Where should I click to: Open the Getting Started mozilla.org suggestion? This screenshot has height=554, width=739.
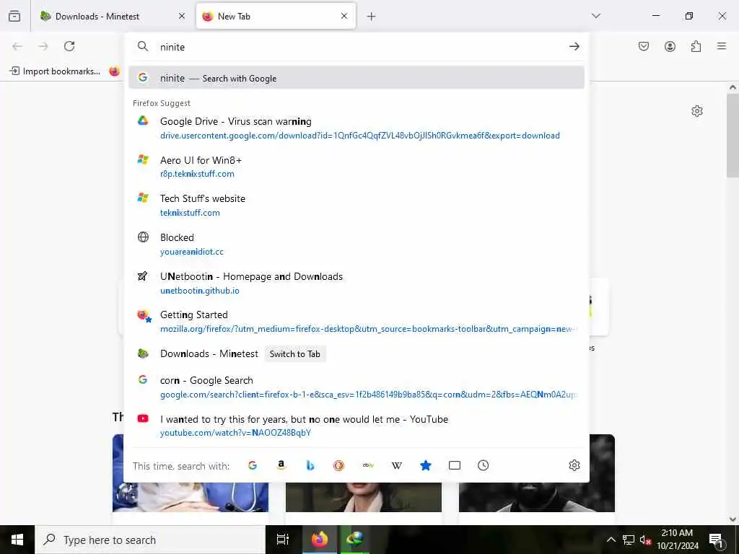357,322
